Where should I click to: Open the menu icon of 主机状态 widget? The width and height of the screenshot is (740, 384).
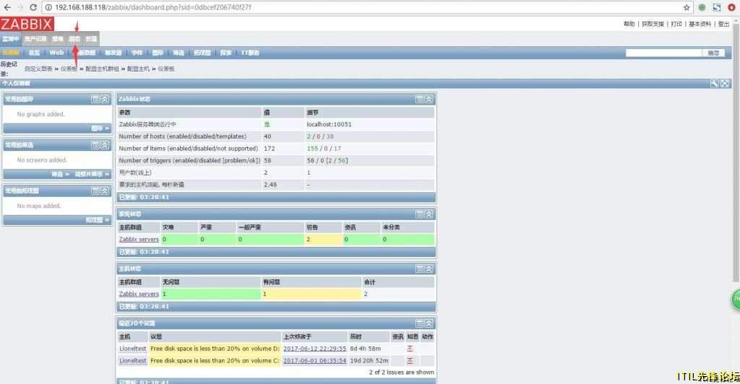tap(419, 269)
